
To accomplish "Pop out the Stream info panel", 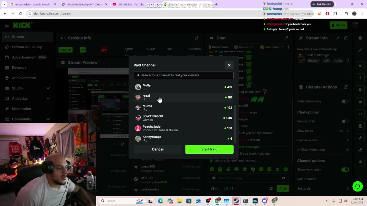I will coord(346,38).
